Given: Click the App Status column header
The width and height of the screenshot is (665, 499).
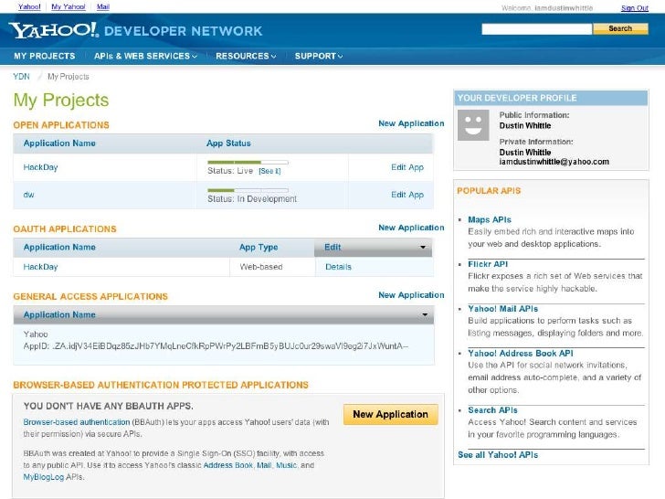Looking at the screenshot, I should pyautogui.click(x=228, y=143).
